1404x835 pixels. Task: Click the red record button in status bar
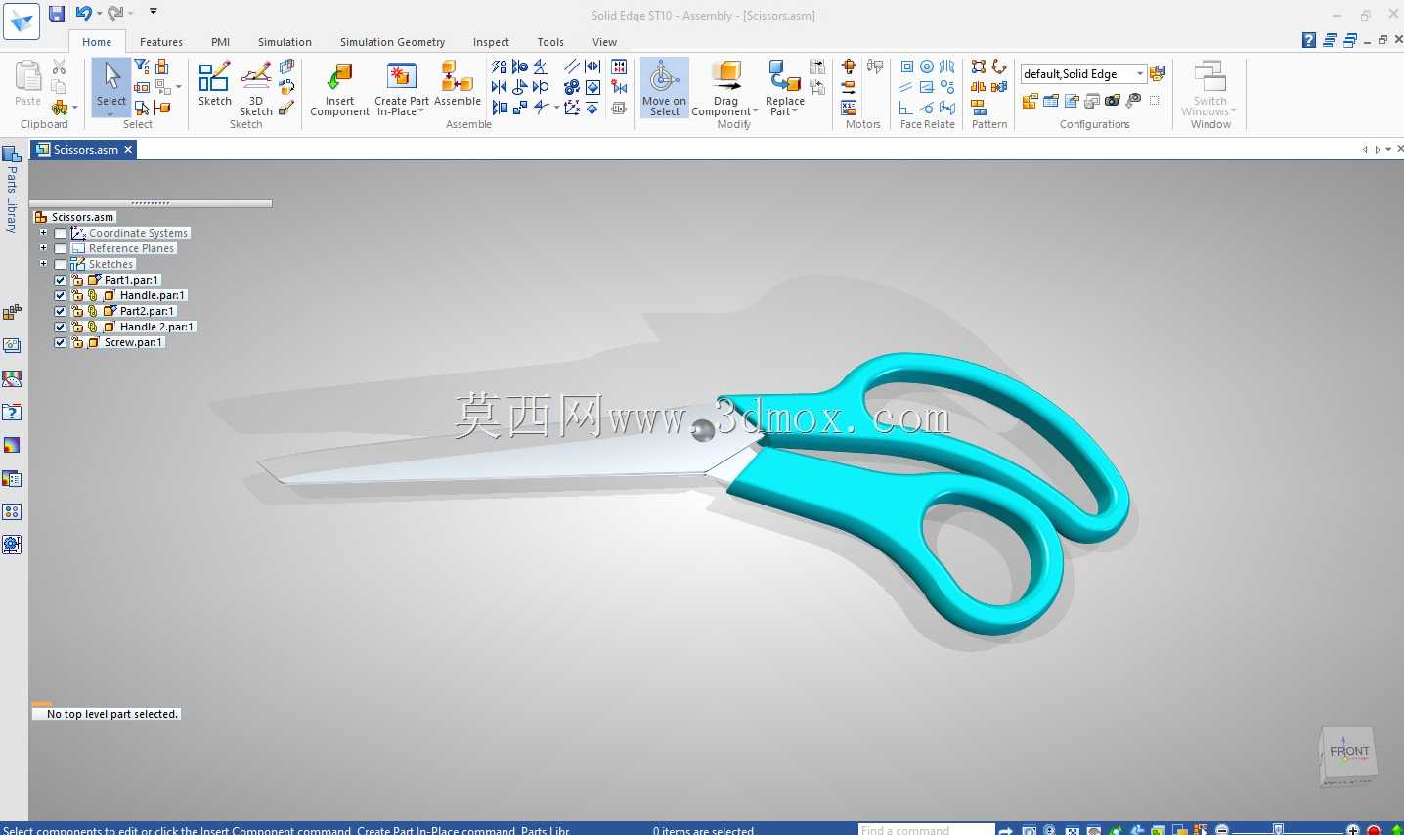pos(1374,830)
